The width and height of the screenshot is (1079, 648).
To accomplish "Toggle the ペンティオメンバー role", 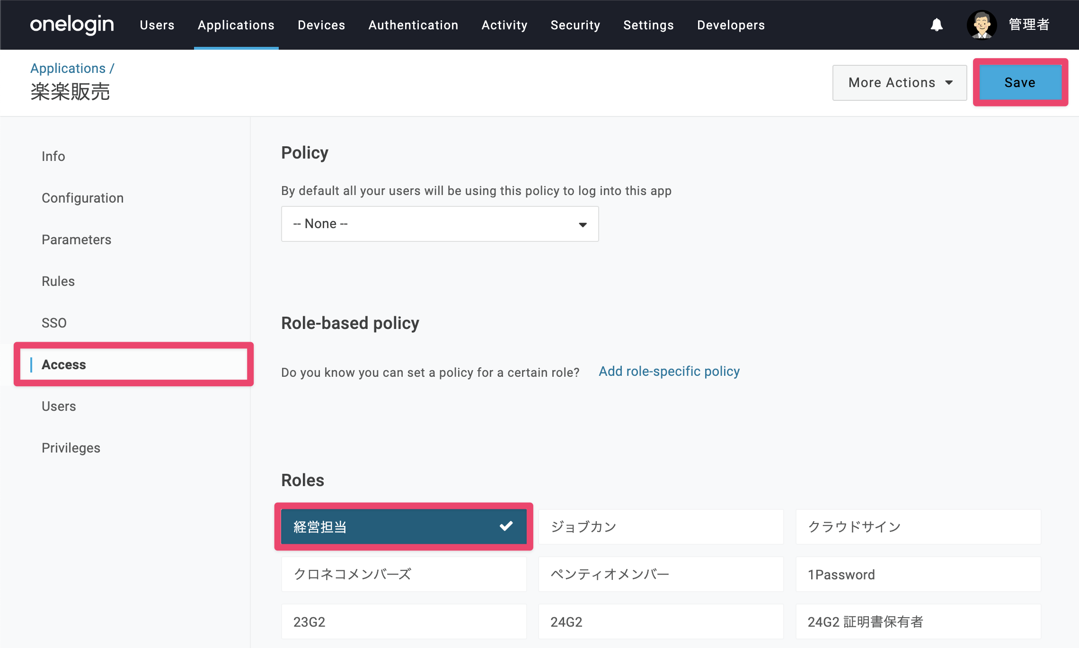I will [x=661, y=574].
